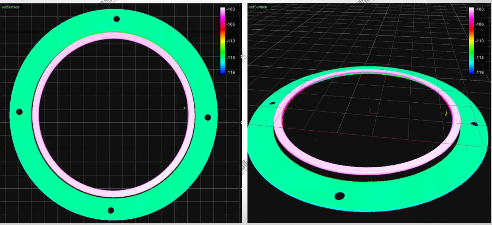The height and width of the screenshot is (225, 492).
Task: Click the outSurface label in left view
Action: pos(11,7)
